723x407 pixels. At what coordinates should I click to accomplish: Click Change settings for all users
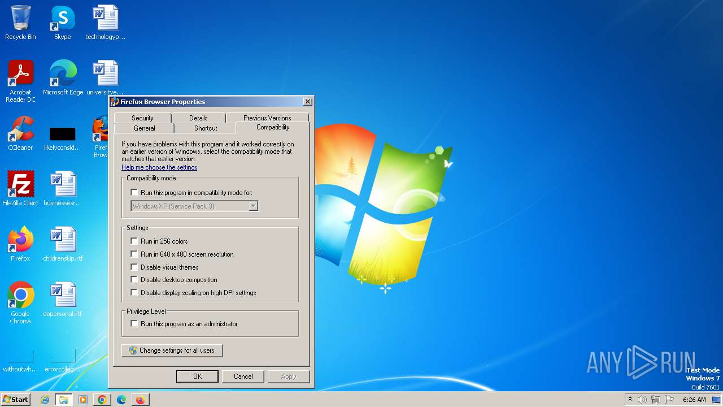(x=172, y=350)
